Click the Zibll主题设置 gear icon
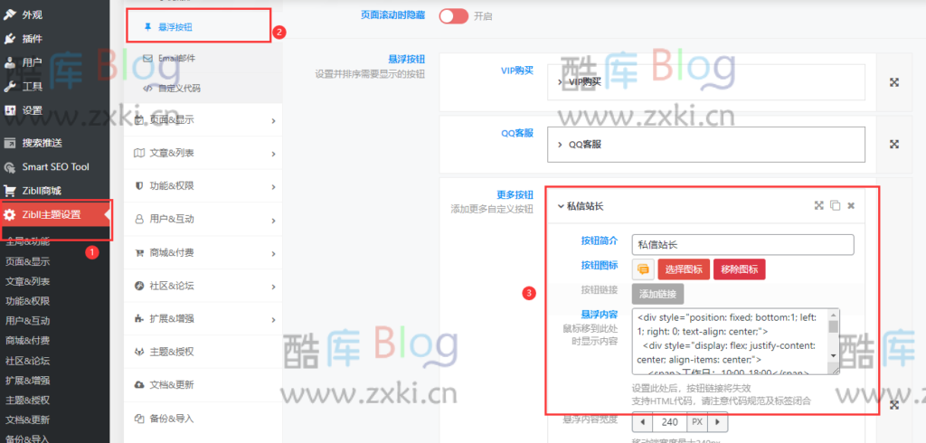Viewport: 926px width, 443px height. pyautogui.click(x=9, y=214)
